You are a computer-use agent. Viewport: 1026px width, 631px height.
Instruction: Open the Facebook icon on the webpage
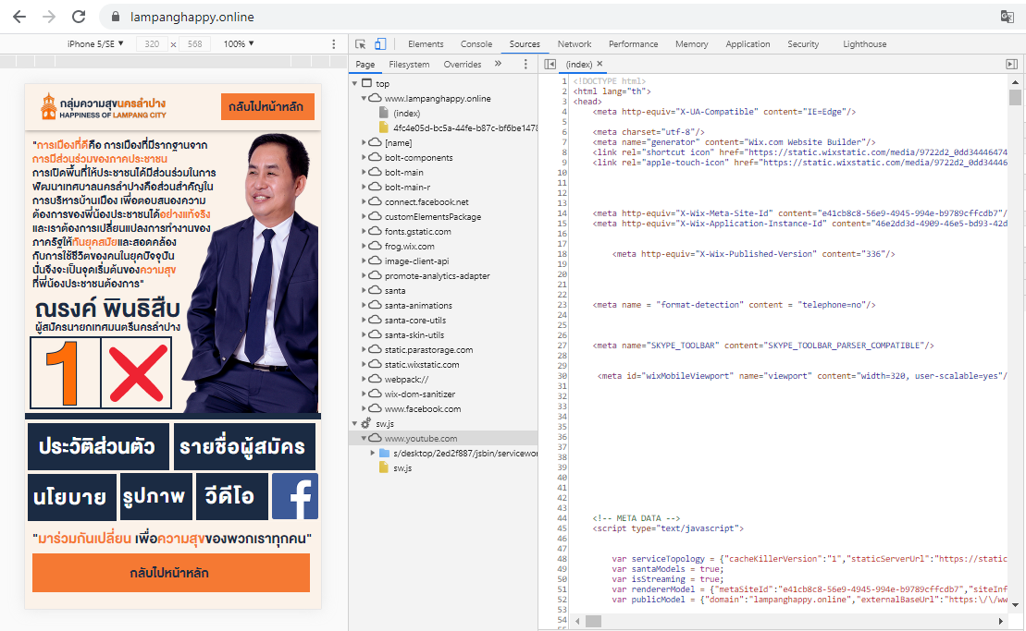point(294,496)
